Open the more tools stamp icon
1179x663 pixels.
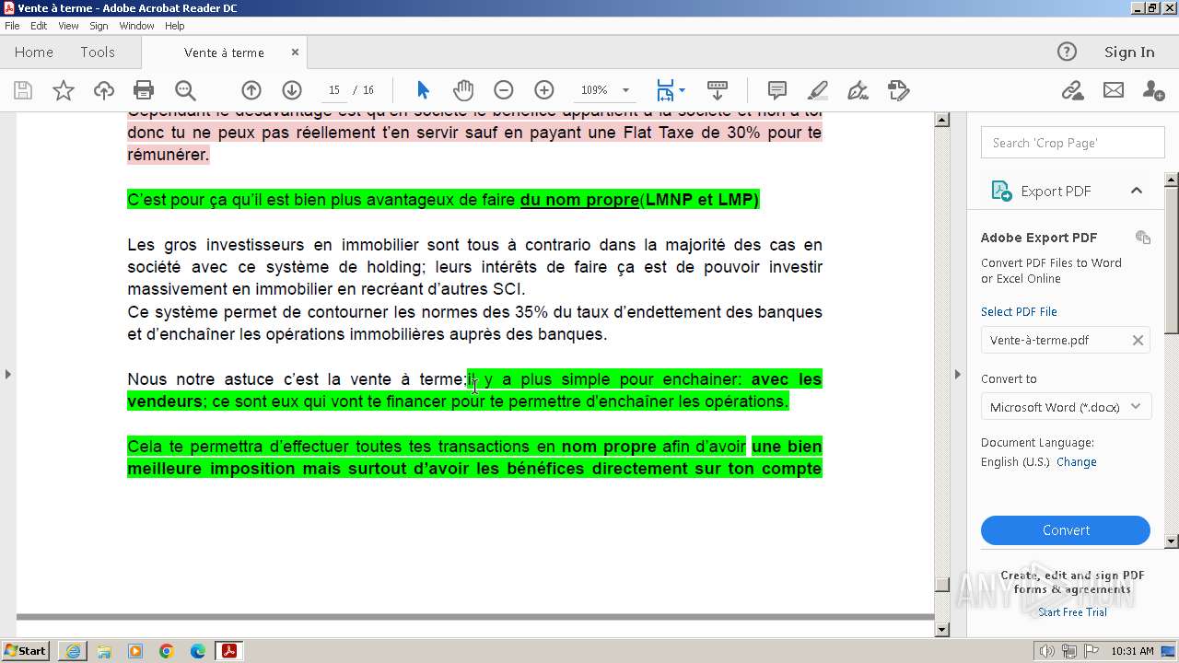[x=899, y=90]
